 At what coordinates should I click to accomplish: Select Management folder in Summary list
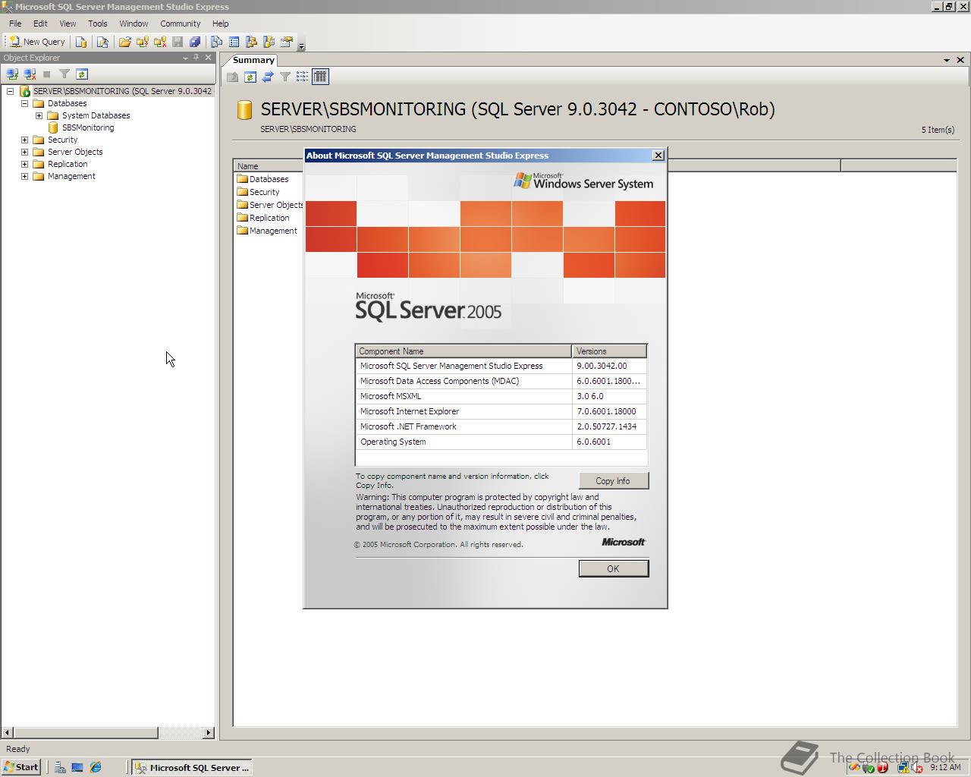tap(267, 231)
